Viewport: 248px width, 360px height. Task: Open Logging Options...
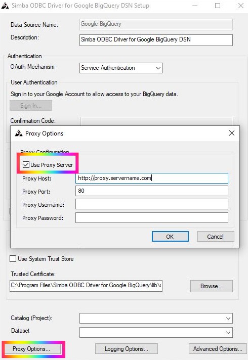(127, 349)
